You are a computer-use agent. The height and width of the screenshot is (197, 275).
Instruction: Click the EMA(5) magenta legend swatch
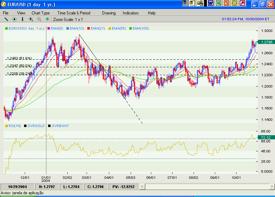(49, 28)
